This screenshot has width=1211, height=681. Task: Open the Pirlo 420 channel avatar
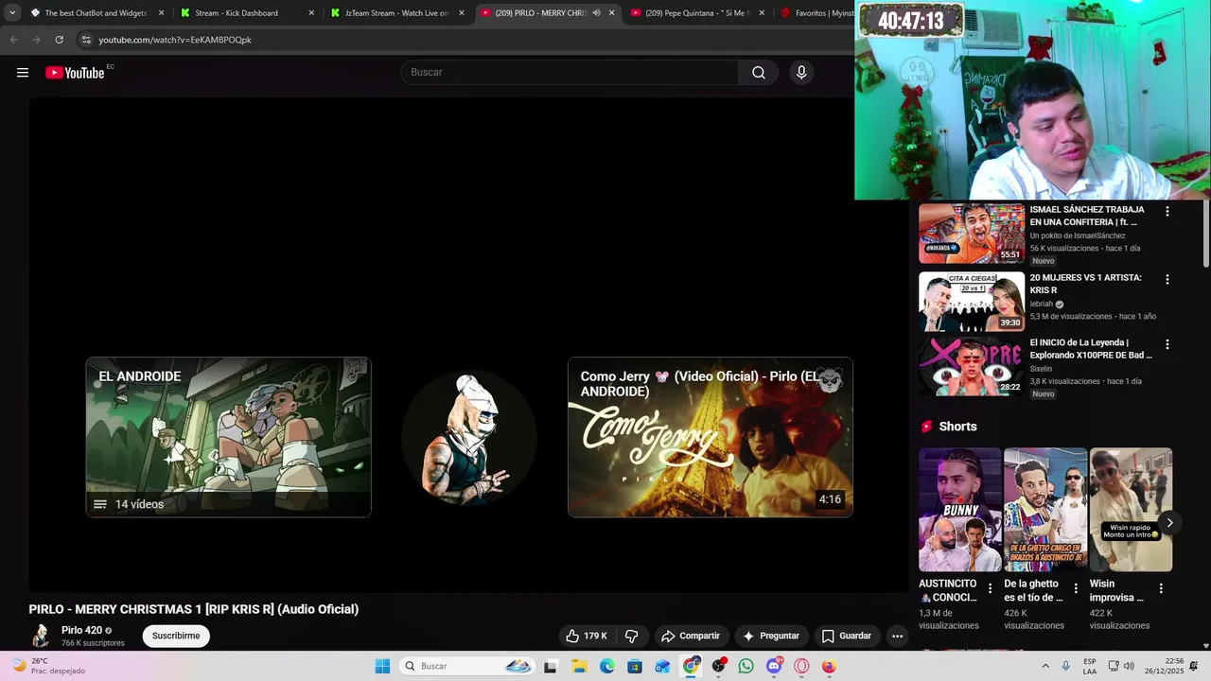(41, 636)
